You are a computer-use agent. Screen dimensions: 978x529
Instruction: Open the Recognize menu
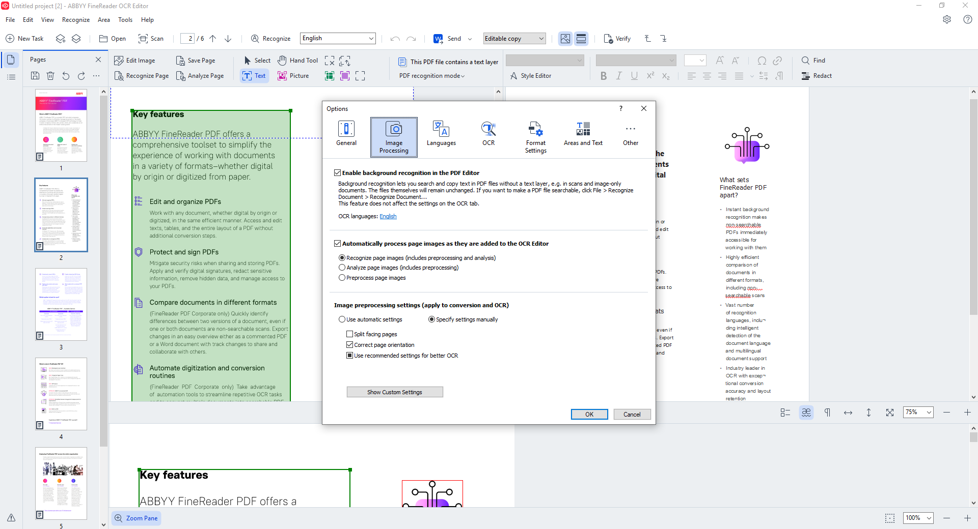point(76,20)
